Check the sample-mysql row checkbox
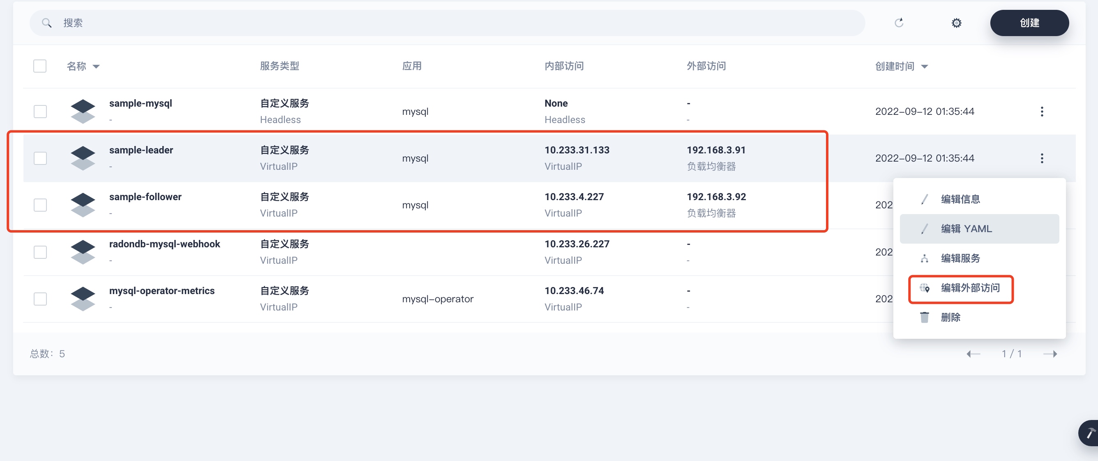This screenshot has height=461, width=1098. 40,112
